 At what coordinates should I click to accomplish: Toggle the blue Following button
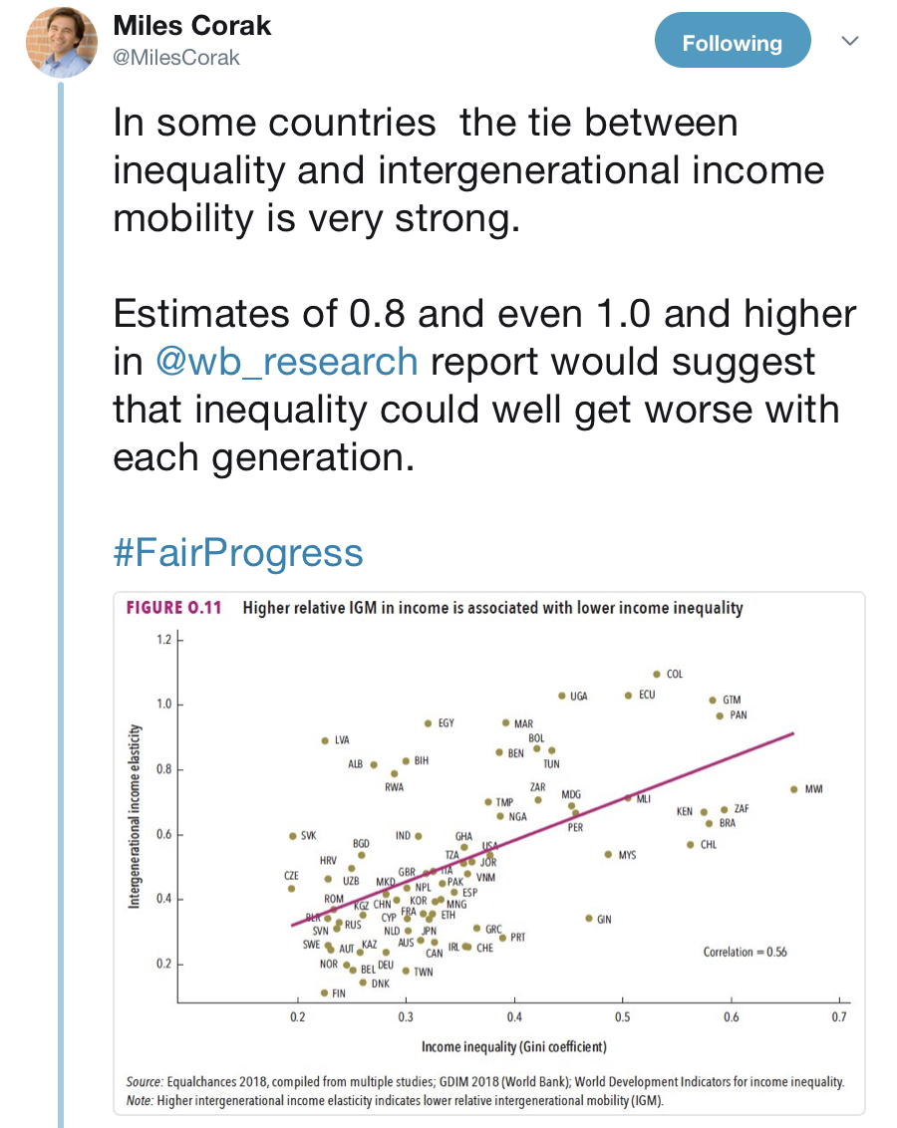pyautogui.click(x=733, y=43)
